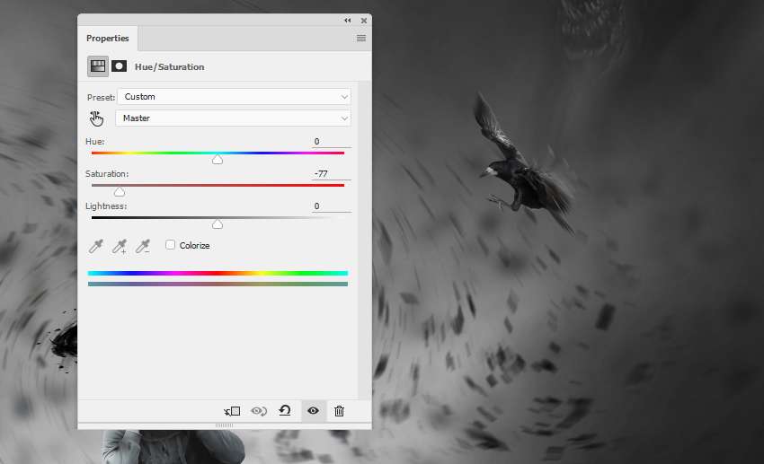The image size is (764, 464).
Task: Open the Master channel dropdown
Action: tap(233, 118)
